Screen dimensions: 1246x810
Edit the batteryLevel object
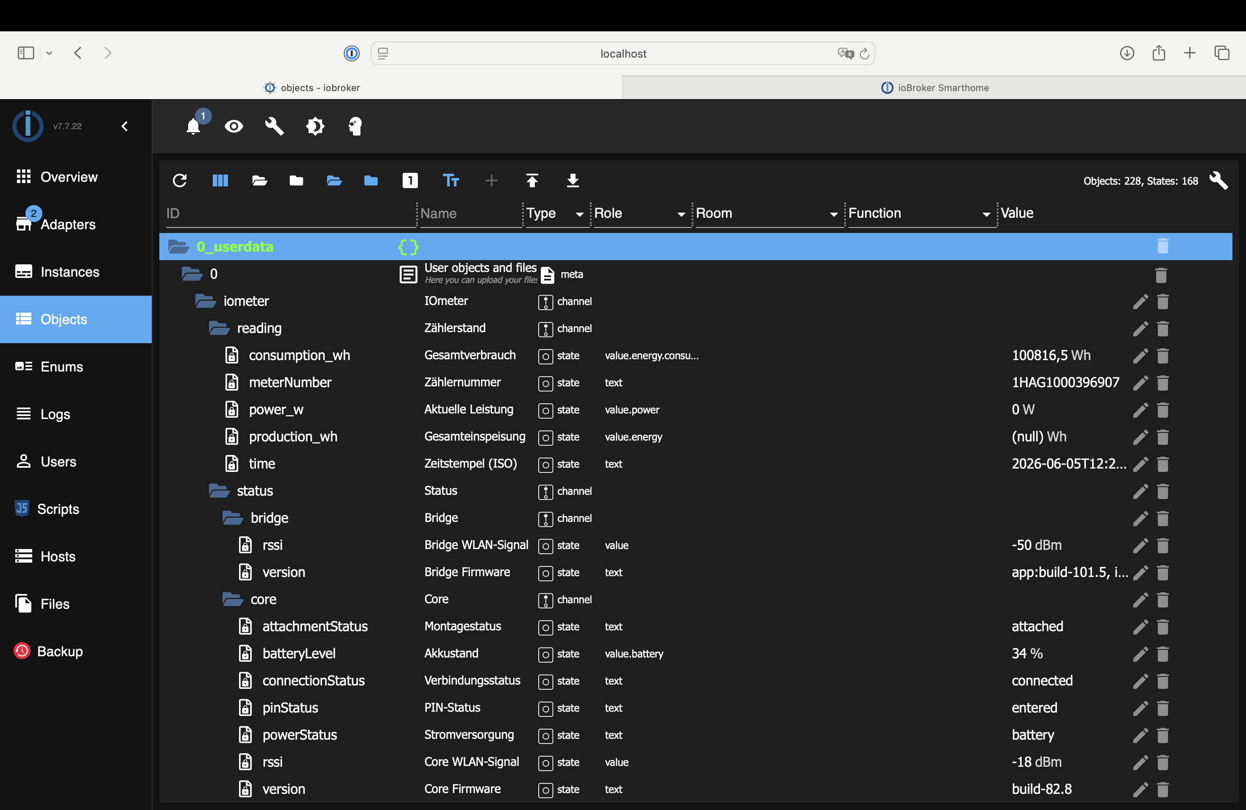click(1140, 654)
